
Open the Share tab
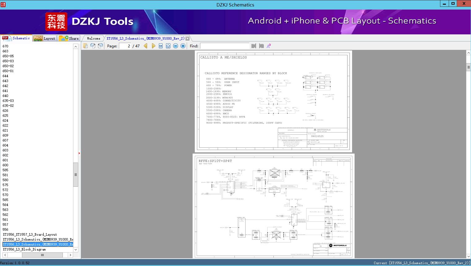(69, 38)
